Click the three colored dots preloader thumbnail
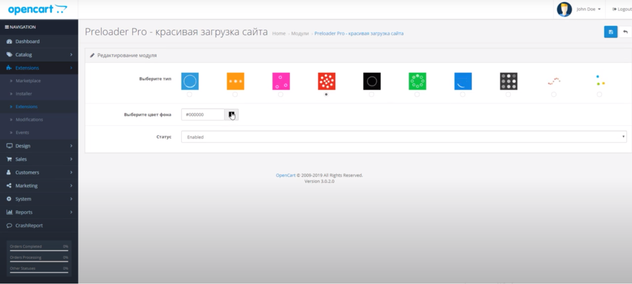This screenshot has width=632, height=284. point(600,81)
